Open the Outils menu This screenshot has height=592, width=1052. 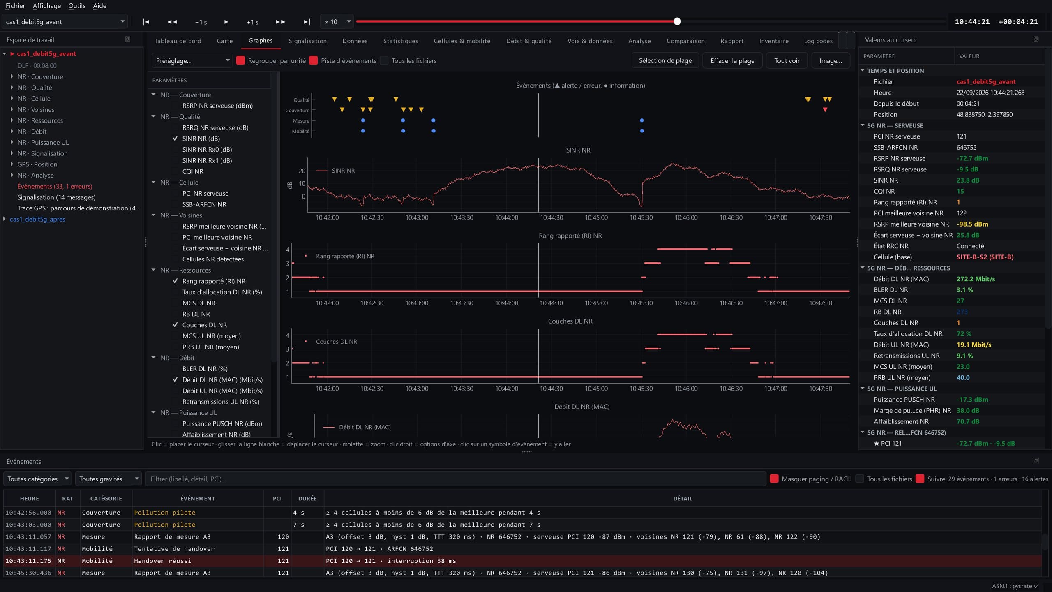77,6
